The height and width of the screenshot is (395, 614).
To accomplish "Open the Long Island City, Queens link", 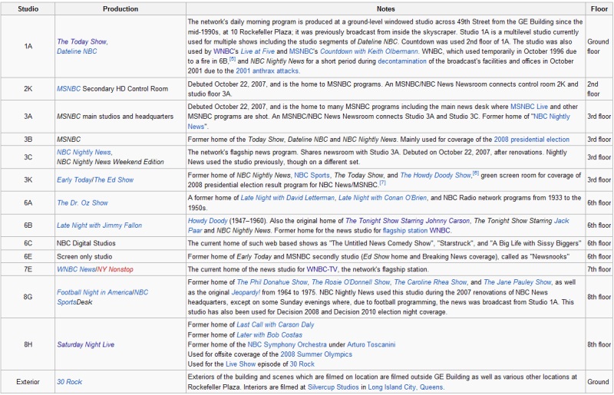I will coord(405,387).
